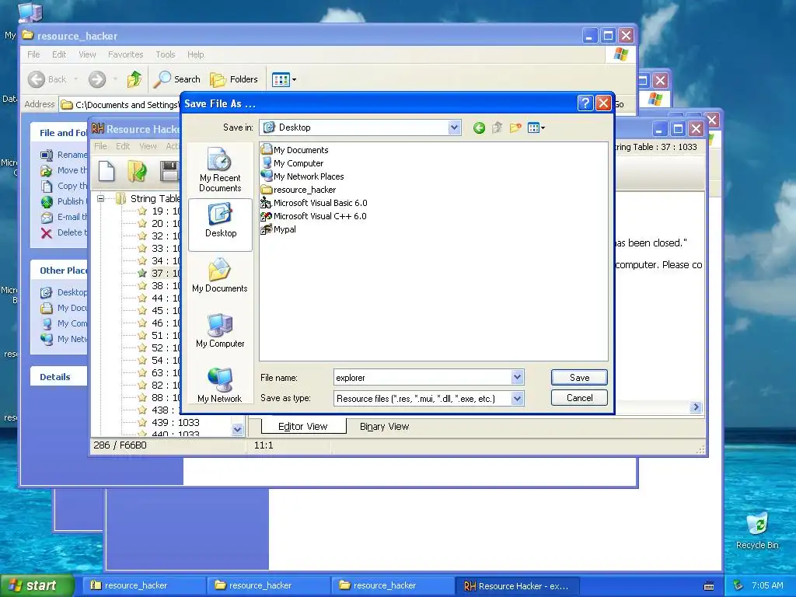Select My Recent Documents in places bar
The image size is (796, 597).
pyautogui.click(x=220, y=170)
